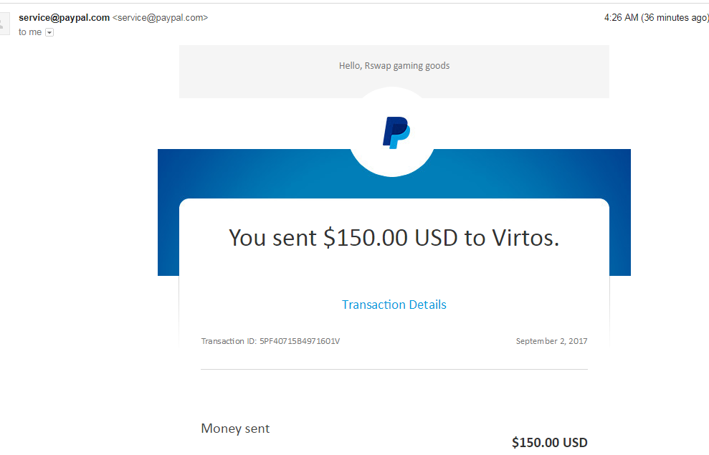Click the divider line below Transaction ID
The width and height of the screenshot is (709, 455).
click(394, 369)
